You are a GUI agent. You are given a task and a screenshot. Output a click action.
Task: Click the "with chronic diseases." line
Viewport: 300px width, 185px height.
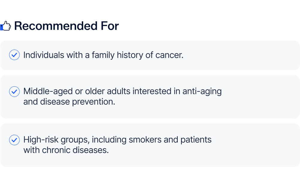(66, 150)
